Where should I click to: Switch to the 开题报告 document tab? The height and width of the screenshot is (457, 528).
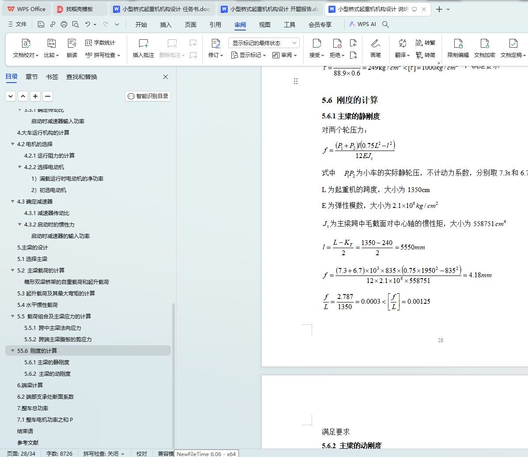(270, 9)
